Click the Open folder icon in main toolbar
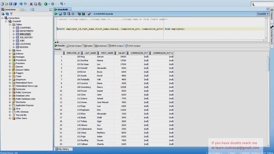274x154 pixels. coord(6,4)
